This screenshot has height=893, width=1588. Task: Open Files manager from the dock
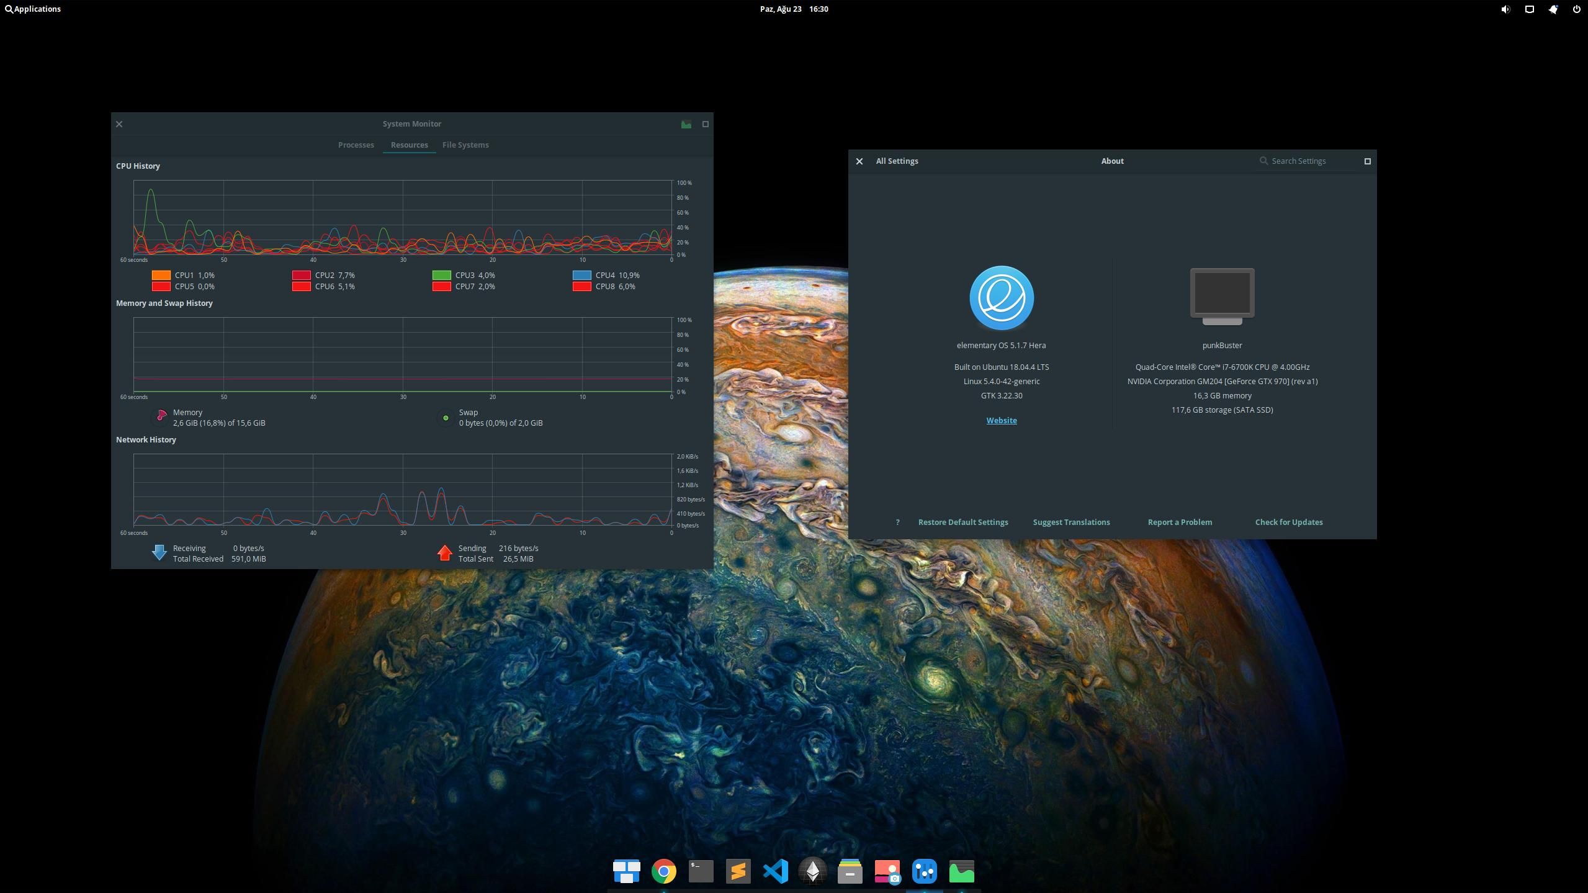pos(850,871)
